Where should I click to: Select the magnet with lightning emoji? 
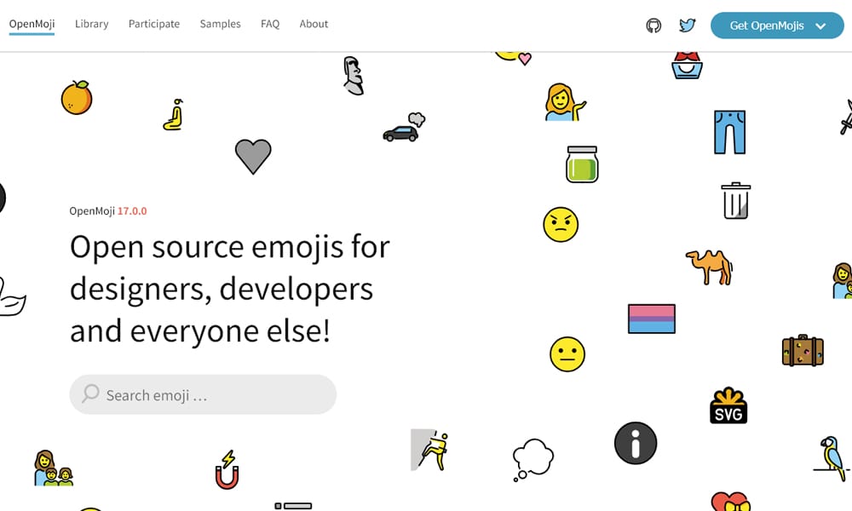point(227,470)
